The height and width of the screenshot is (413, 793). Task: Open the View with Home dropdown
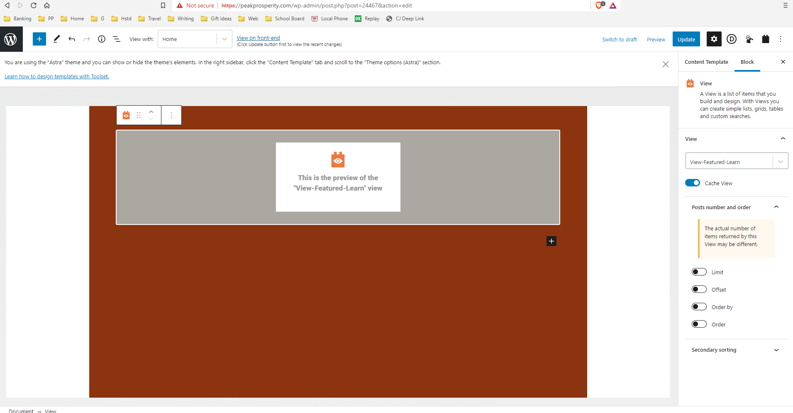point(195,39)
